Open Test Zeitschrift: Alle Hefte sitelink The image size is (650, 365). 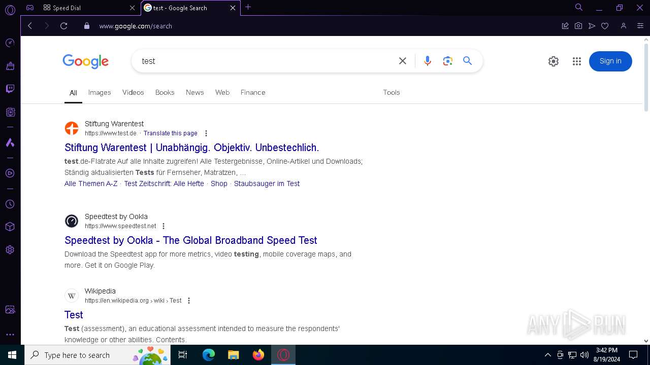(x=164, y=184)
